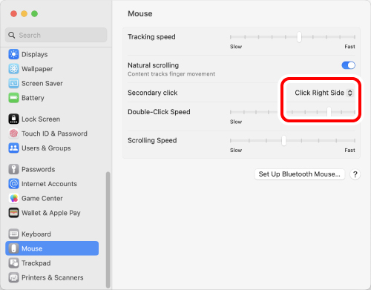The image size is (371, 290).
Task: Select the Screen Saver icon
Action: (13, 83)
